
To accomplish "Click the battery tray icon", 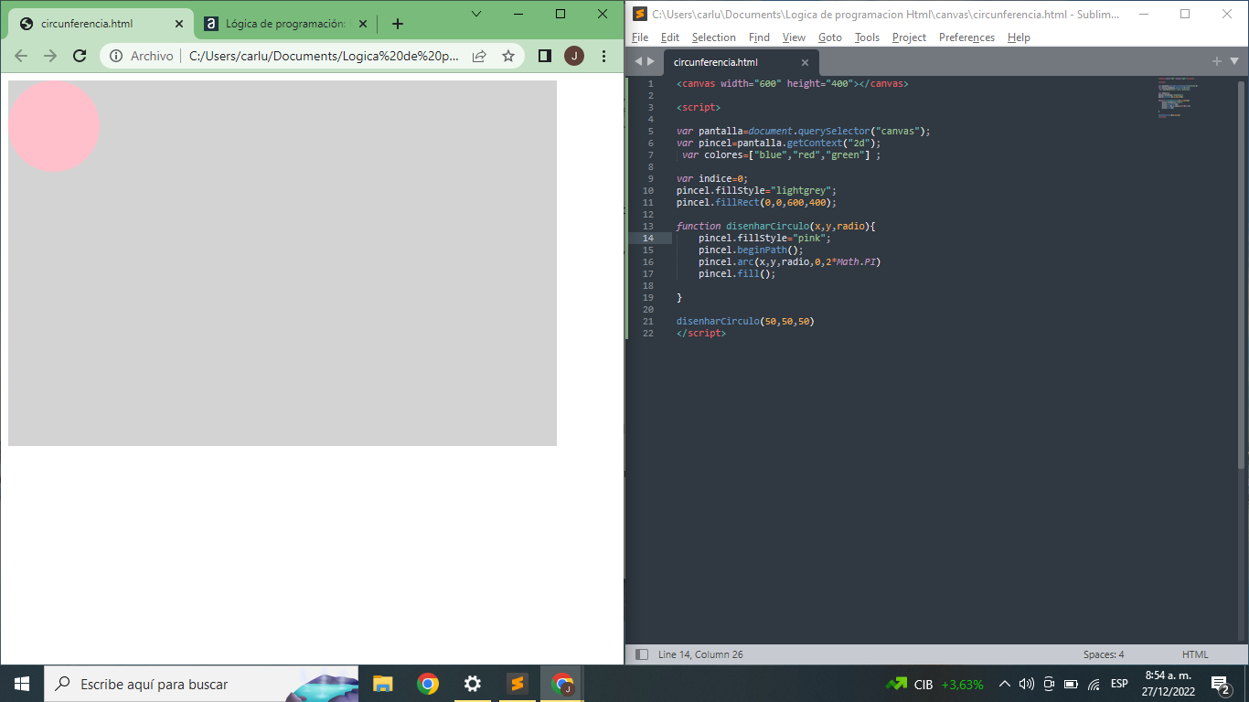I will coord(1071,684).
